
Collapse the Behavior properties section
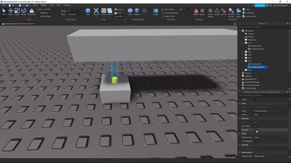coord(240,119)
